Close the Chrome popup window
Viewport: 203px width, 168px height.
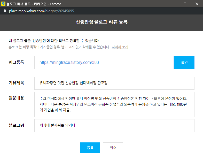pyautogui.click(x=197, y=4)
